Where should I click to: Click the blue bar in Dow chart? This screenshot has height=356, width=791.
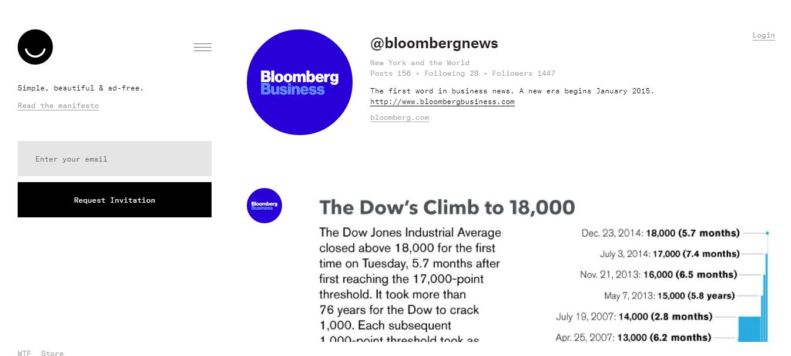click(749, 329)
